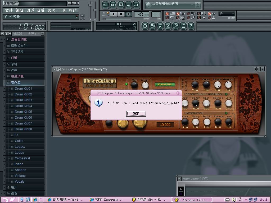Image resolution: width=271 pixels, height=203 pixels.
Task: Click the browser reread back-arrow icon
Action: pyautogui.click(x=10, y=34)
